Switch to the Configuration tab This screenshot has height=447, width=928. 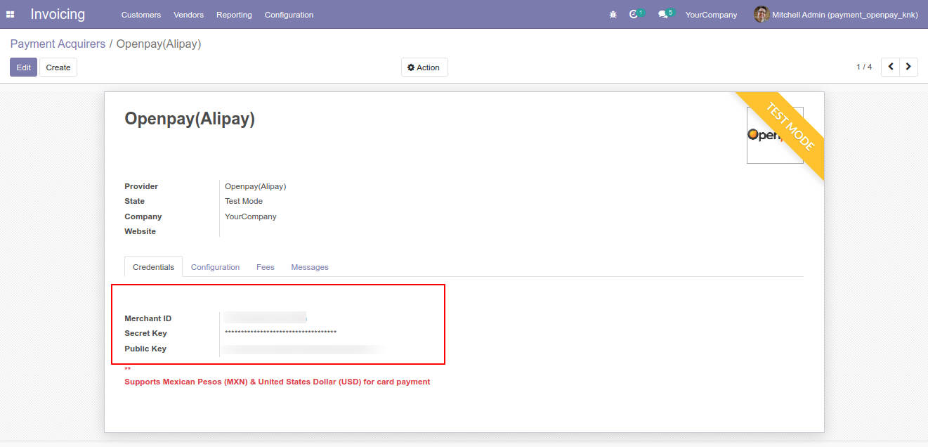coord(216,267)
